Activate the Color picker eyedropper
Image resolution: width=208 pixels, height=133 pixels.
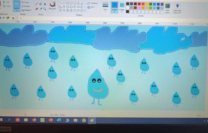(40, 9)
